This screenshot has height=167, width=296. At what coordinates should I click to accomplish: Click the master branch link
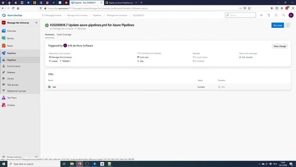[55, 61]
